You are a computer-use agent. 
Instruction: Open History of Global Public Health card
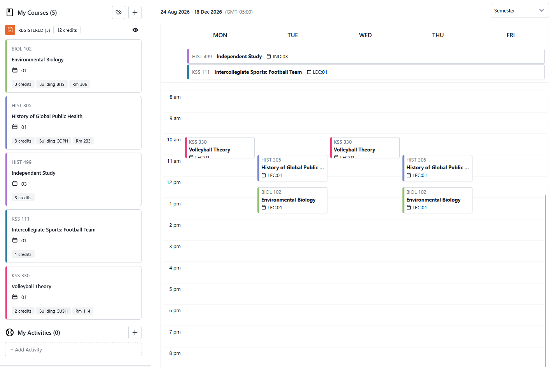pos(73,123)
